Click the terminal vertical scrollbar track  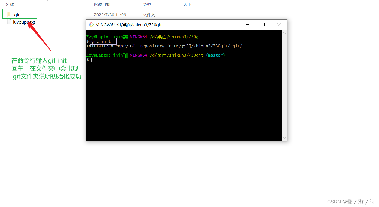[284, 85]
